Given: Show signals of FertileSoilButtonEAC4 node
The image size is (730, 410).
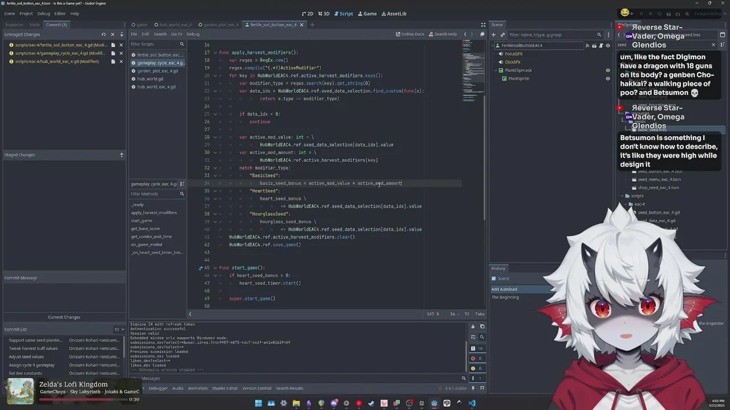Looking at the screenshot, I should (588, 46).
